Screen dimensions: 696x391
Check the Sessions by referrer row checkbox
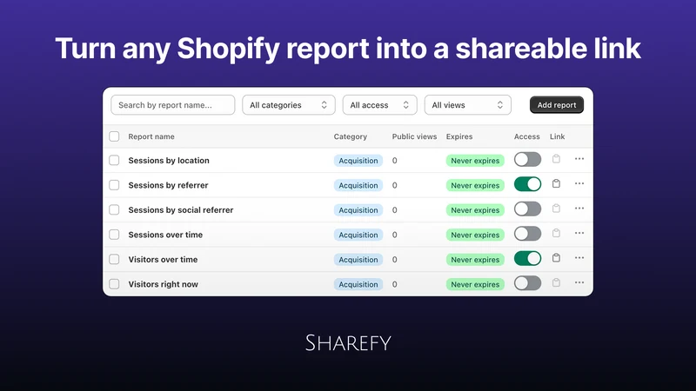pos(114,185)
